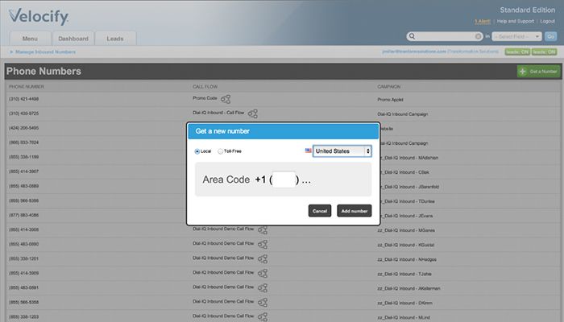Viewport: 564px width, 322px height.
Task: Clear the search box with round icon
Action: coord(478,36)
